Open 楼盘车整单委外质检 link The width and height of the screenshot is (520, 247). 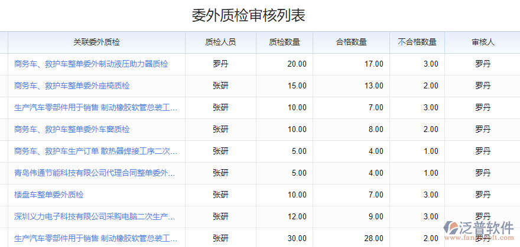(x=48, y=195)
